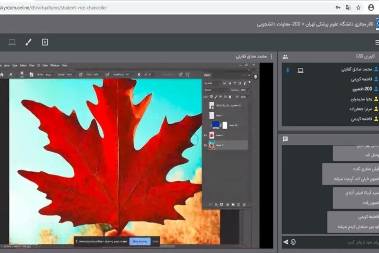The width and height of the screenshot is (379, 253).
Task: Hide the selected bottom layer with eye icon
Action: pyautogui.click(x=205, y=145)
